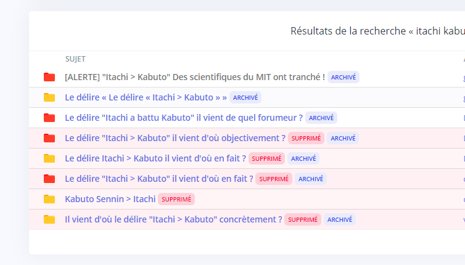Open the Kabuto Sennin > Itachi topic
The image size is (465, 265).
(110, 199)
